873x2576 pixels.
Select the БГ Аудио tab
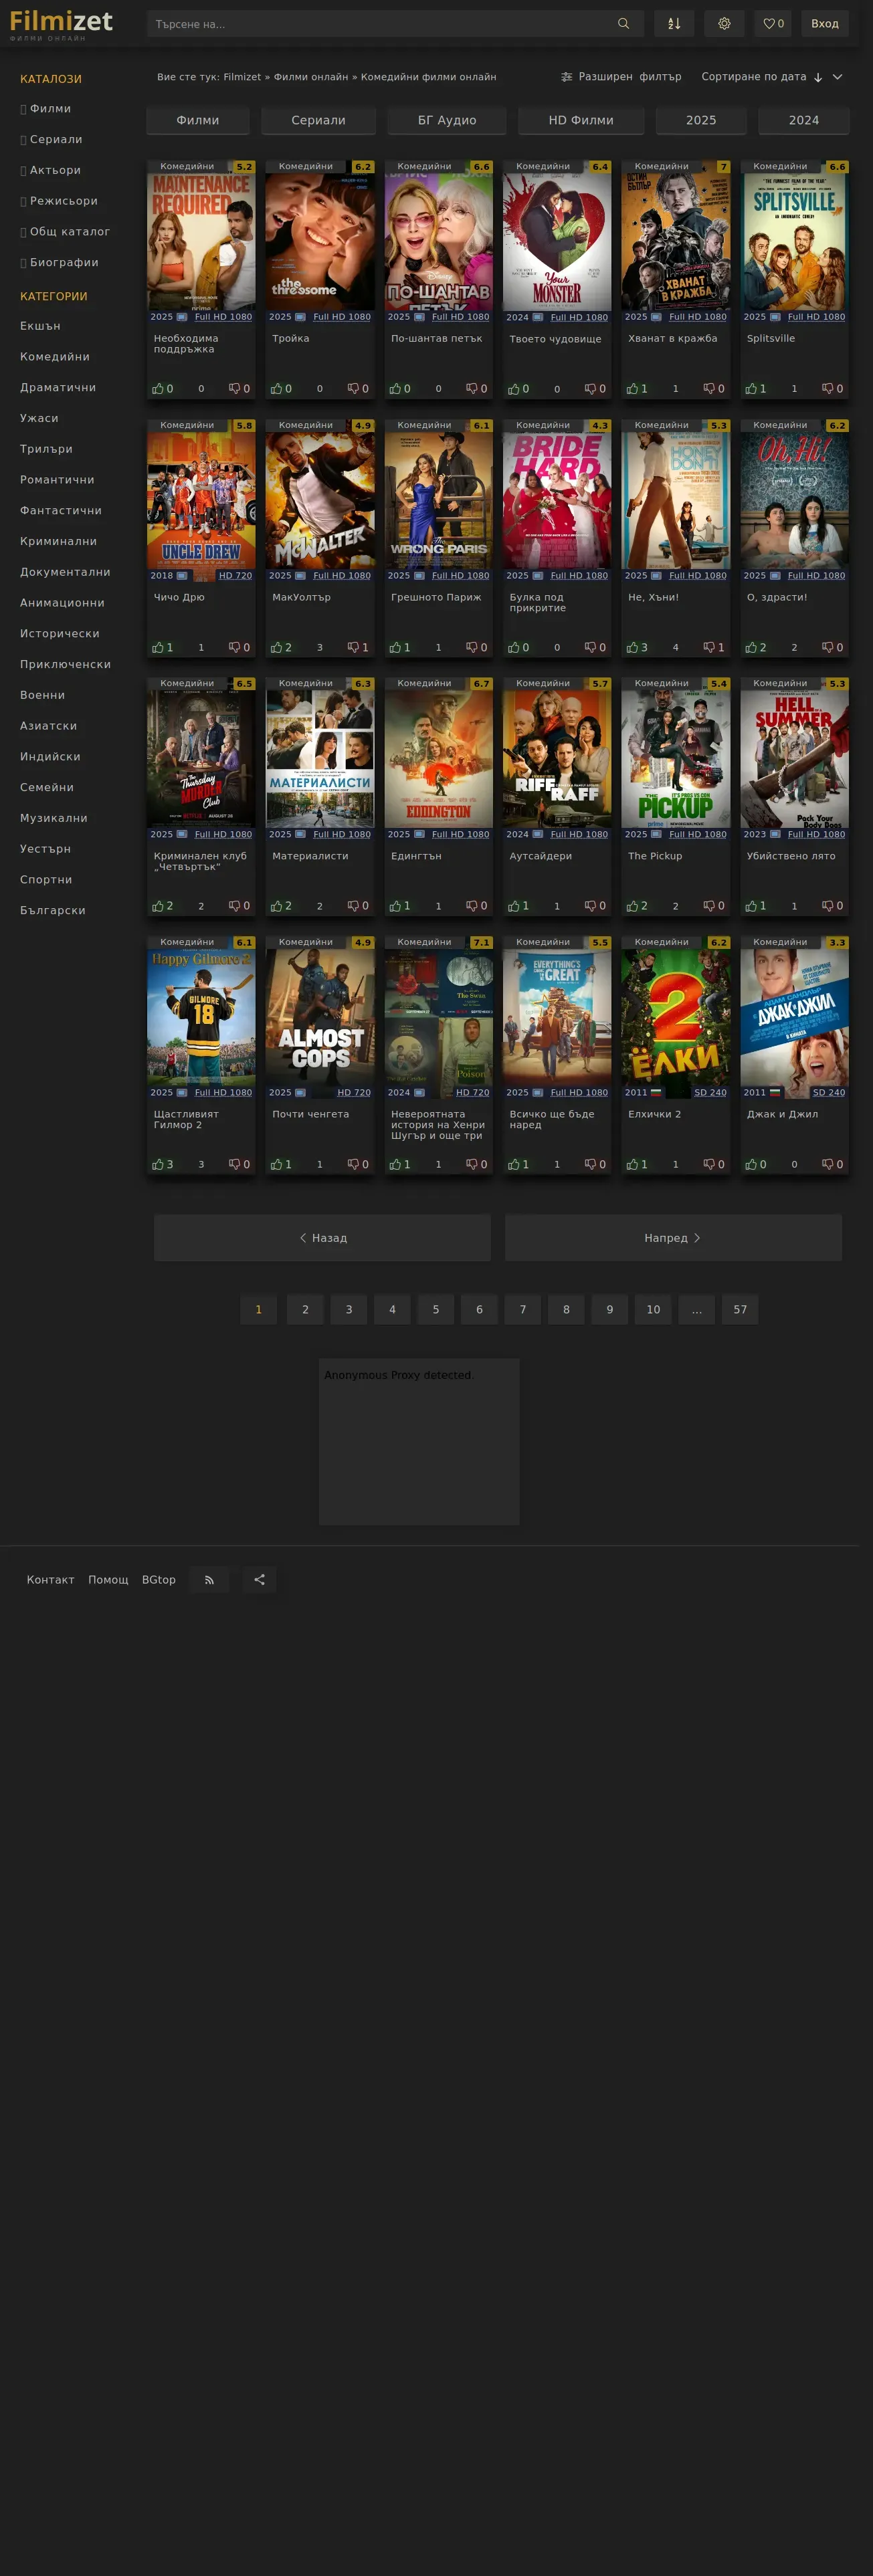(x=447, y=120)
